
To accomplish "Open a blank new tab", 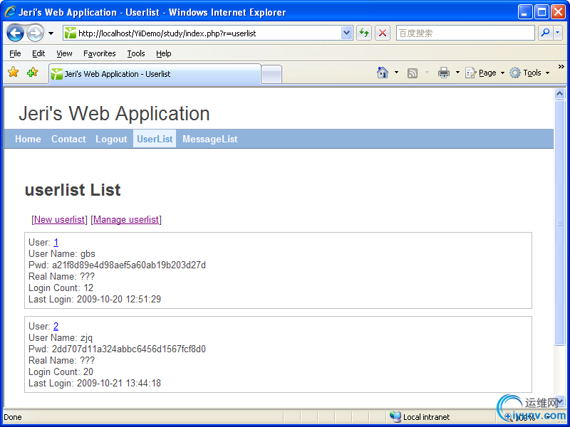I will click(271, 75).
